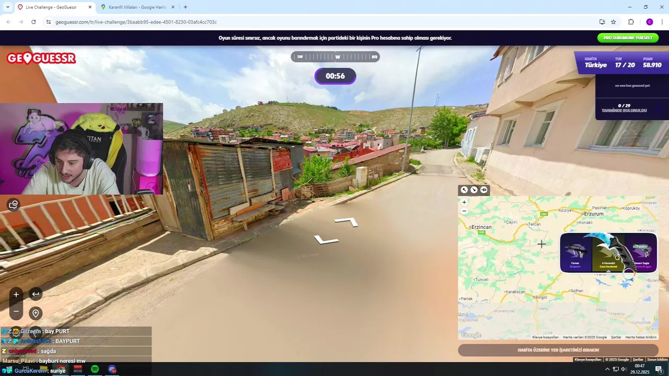Click the compass bar showing W
The height and width of the screenshot is (376, 669).
coord(336,57)
